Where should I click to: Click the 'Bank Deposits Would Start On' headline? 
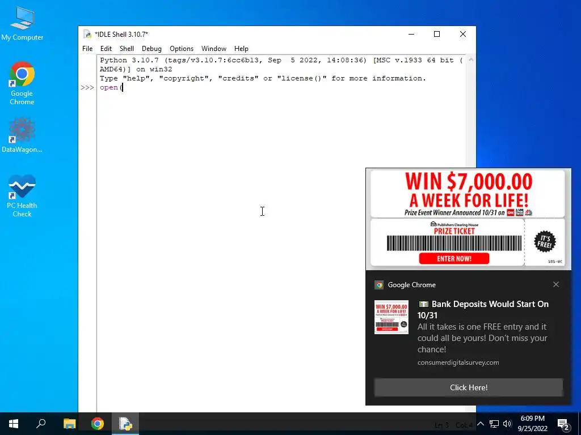point(483,310)
